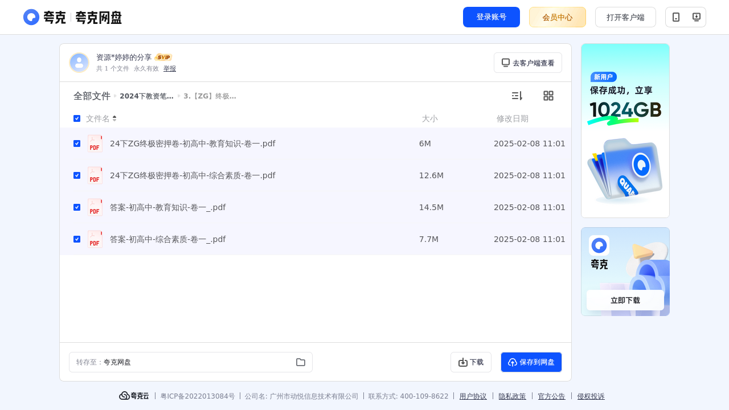Click the 粤ICP备2022013084号 footer text

(198, 396)
